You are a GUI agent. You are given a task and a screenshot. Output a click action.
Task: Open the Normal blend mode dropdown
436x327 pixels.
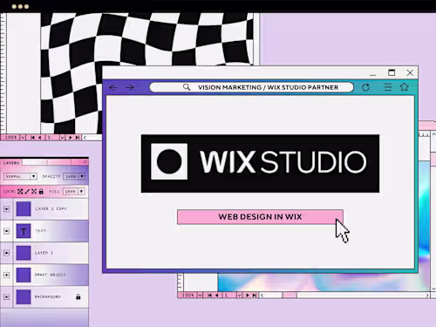click(x=20, y=176)
